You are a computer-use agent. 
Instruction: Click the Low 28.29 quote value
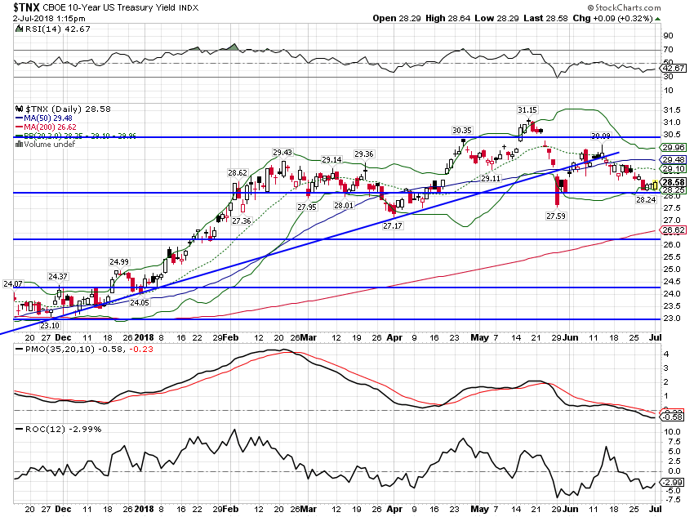496,18
